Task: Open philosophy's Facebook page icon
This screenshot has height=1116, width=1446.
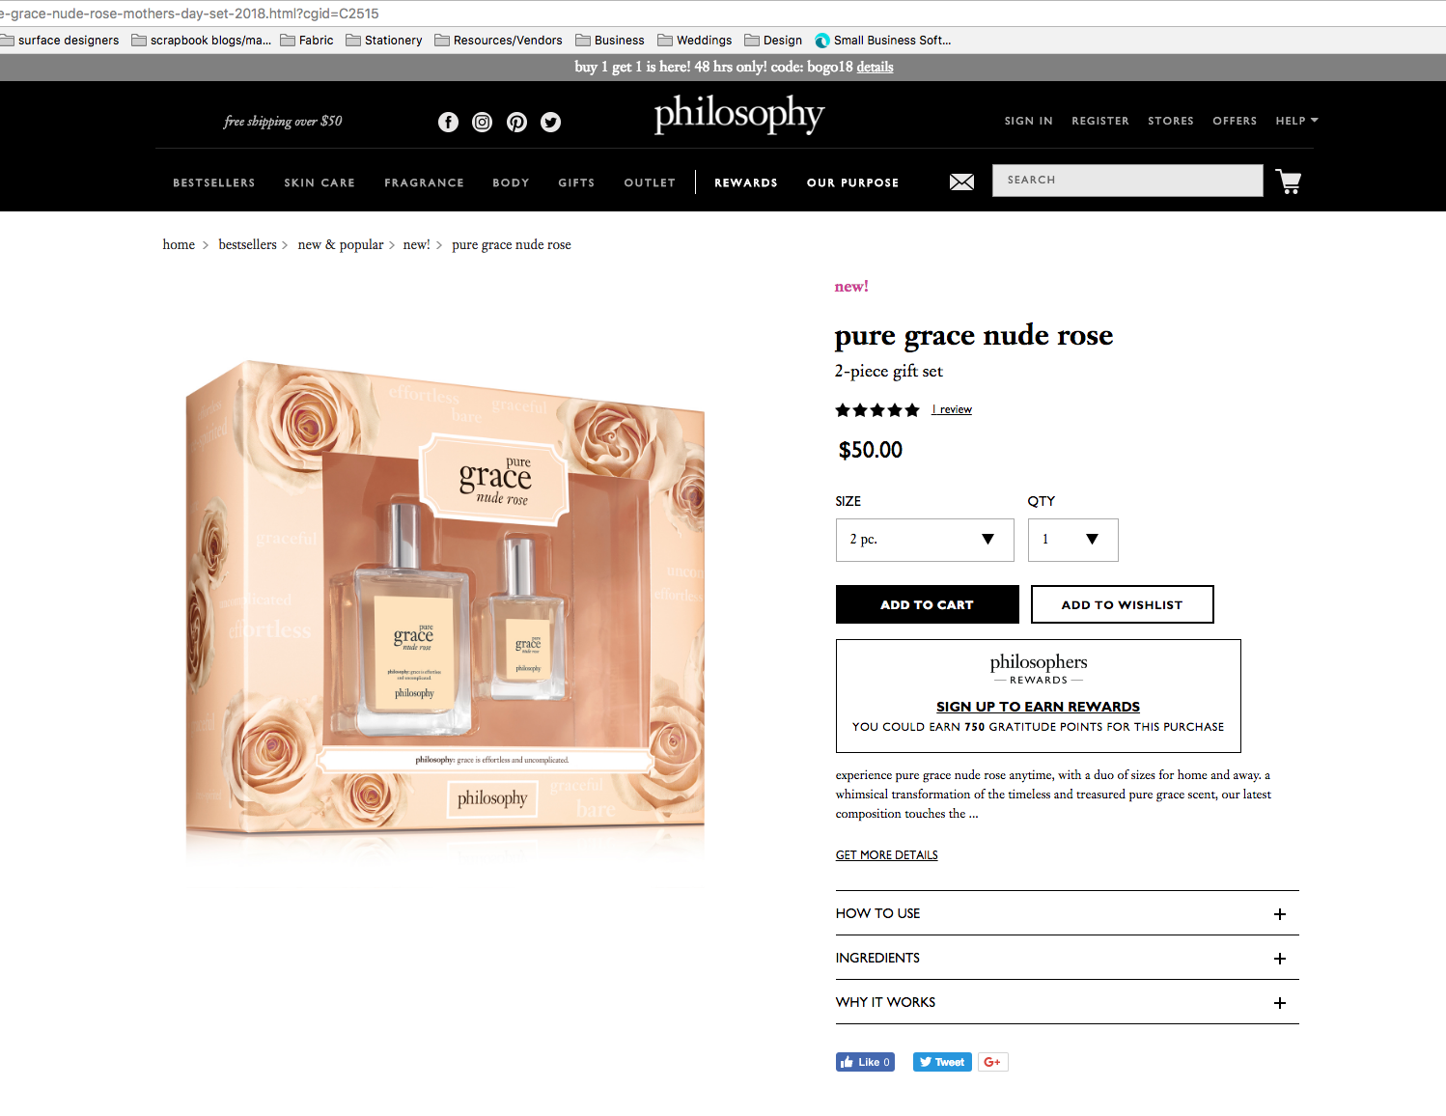Action: (448, 122)
